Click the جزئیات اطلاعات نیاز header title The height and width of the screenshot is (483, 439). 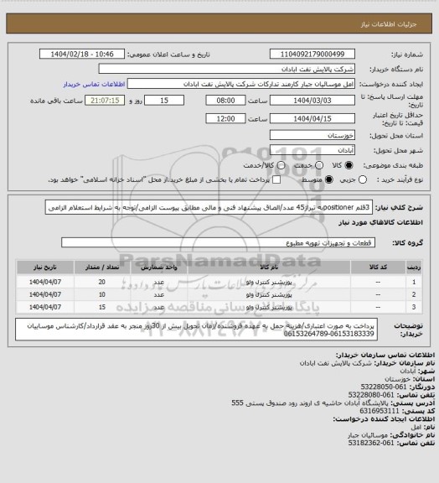click(x=389, y=24)
